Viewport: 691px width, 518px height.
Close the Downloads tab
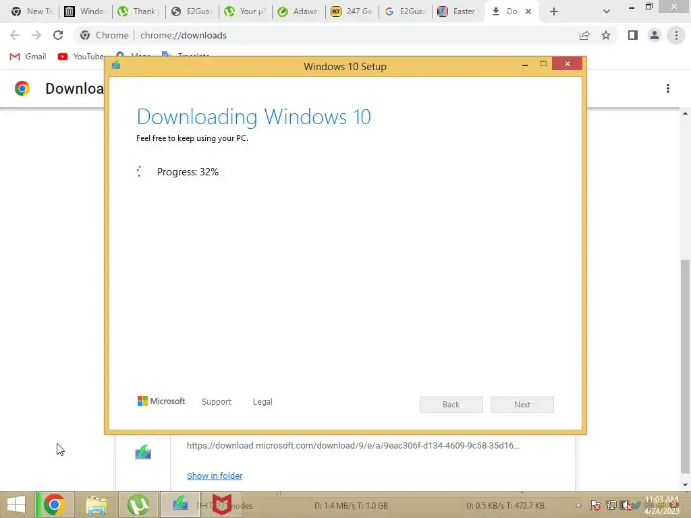[x=528, y=11]
